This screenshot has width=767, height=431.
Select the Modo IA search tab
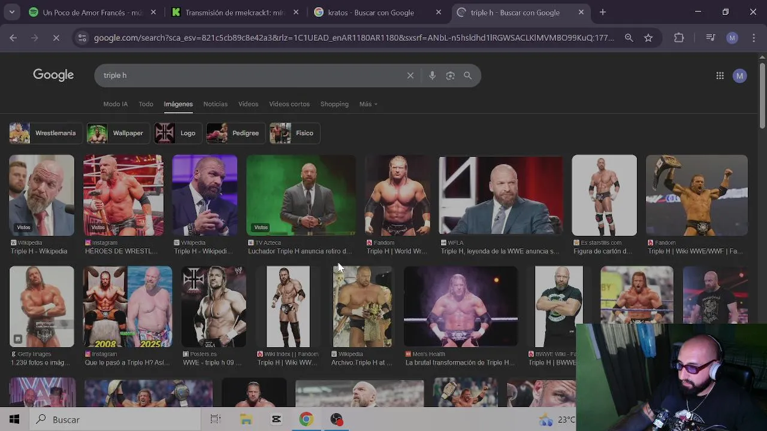[116, 104]
